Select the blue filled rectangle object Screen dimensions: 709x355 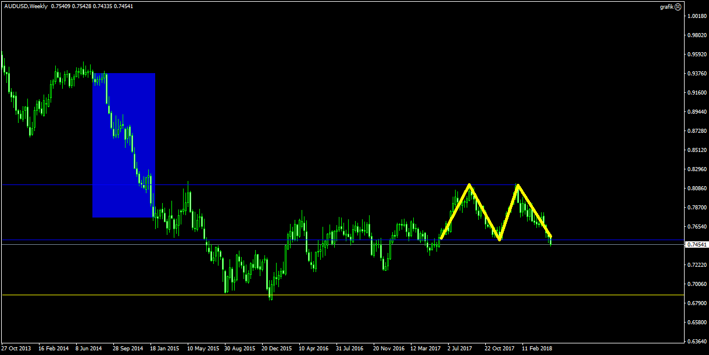(124, 145)
